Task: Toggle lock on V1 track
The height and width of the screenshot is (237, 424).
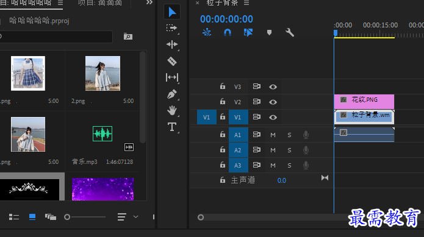Action: point(222,117)
